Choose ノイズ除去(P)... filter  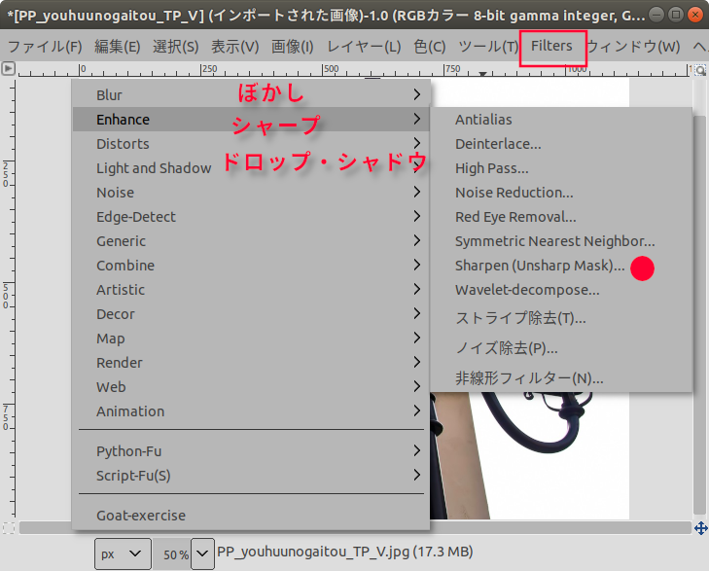point(561,348)
